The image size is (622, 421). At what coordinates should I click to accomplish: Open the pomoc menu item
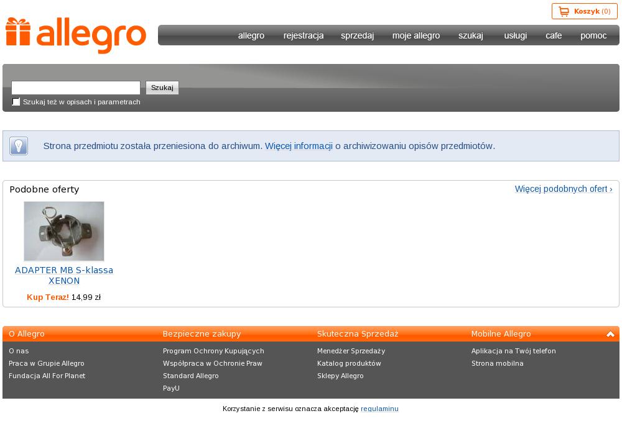pyautogui.click(x=593, y=35)
